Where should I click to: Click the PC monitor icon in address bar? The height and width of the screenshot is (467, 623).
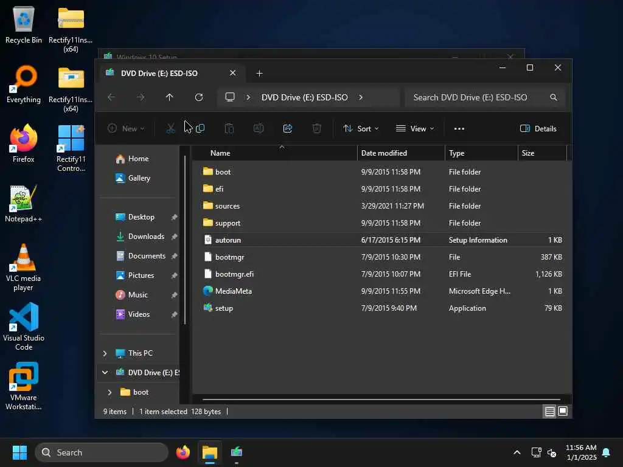pos(229,97)
